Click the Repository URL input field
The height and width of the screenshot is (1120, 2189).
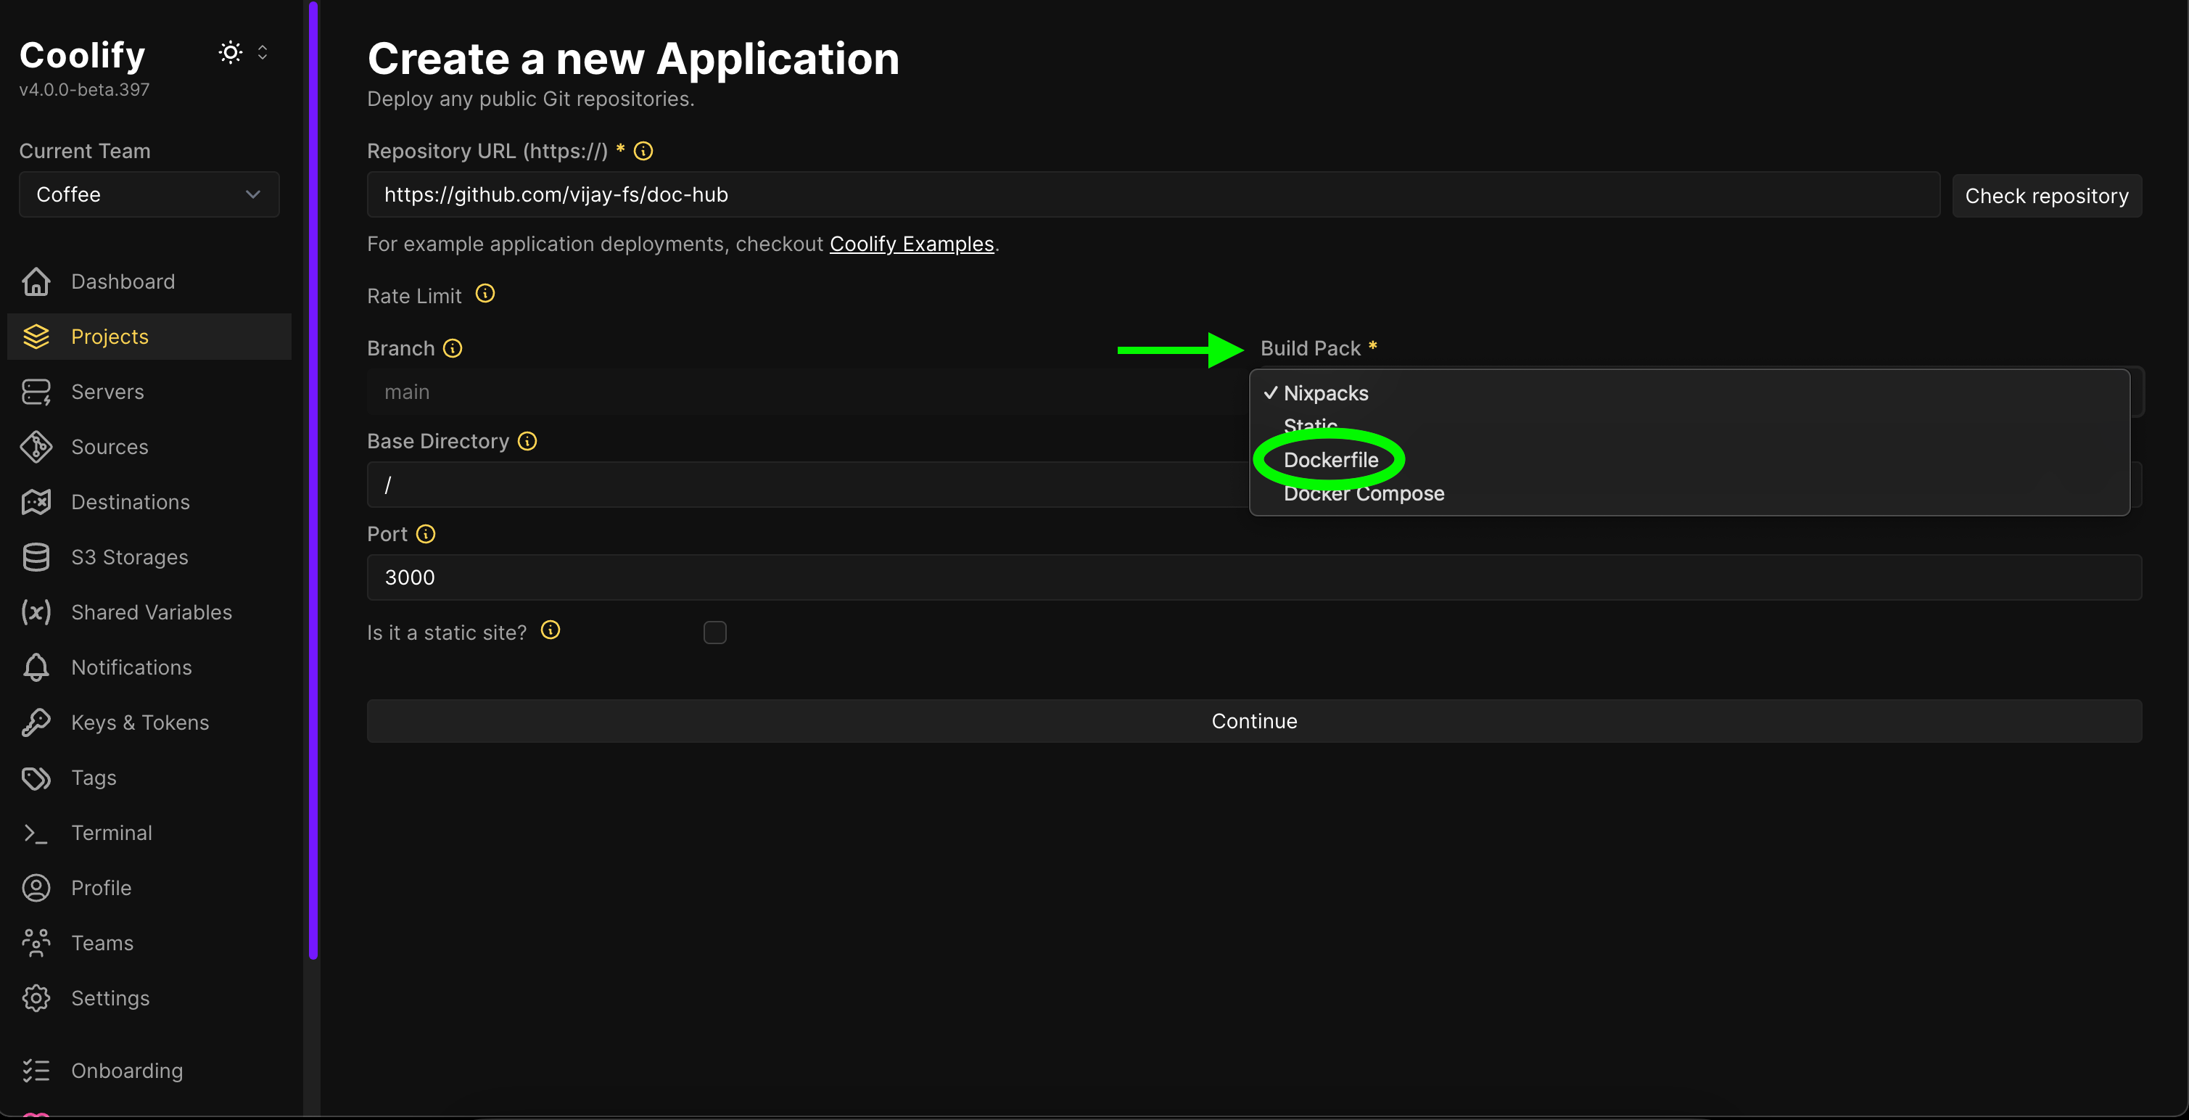pos(1153,194)
